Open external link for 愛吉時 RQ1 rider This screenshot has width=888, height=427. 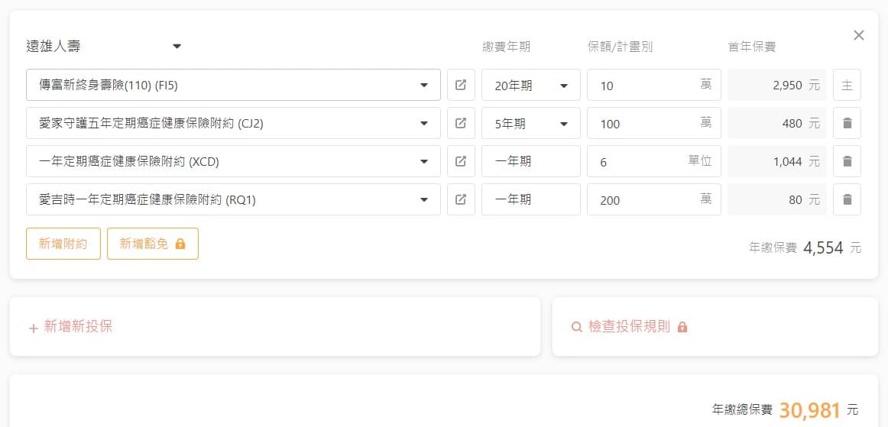click(461, 199)
